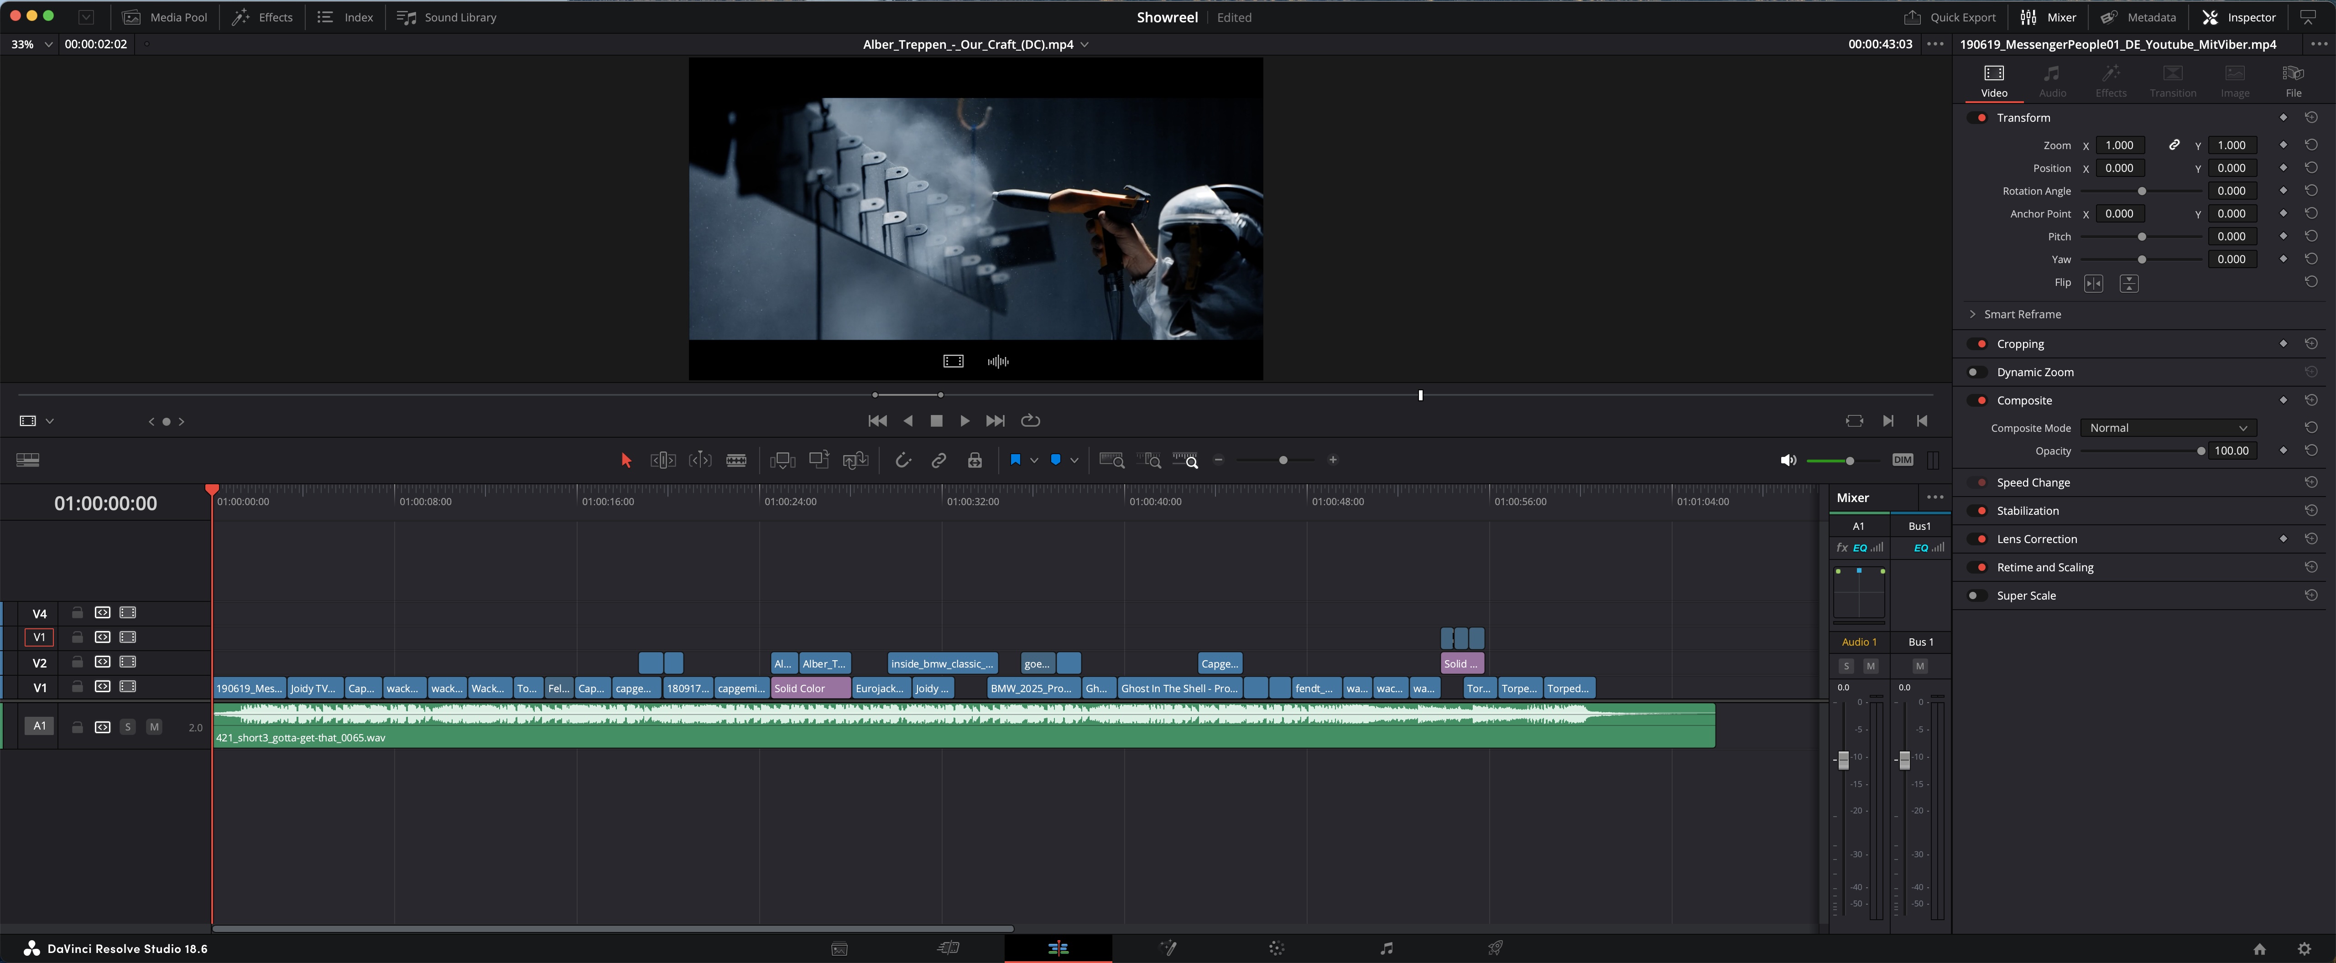Activate Trim Edit Mode tool
Image resolution: width=2336 pixels, height=963 pixels.
pyautogui.click(x=663, y=460)
